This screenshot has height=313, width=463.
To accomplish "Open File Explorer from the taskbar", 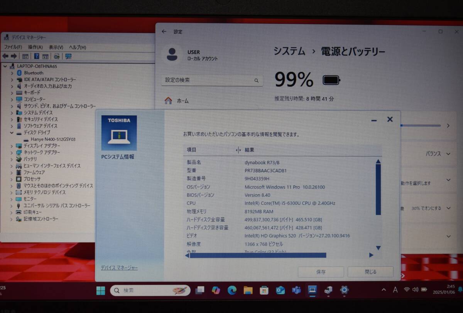I will point(248,290).
